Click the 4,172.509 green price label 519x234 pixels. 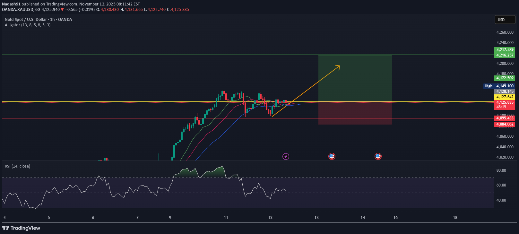click(505, 78)
